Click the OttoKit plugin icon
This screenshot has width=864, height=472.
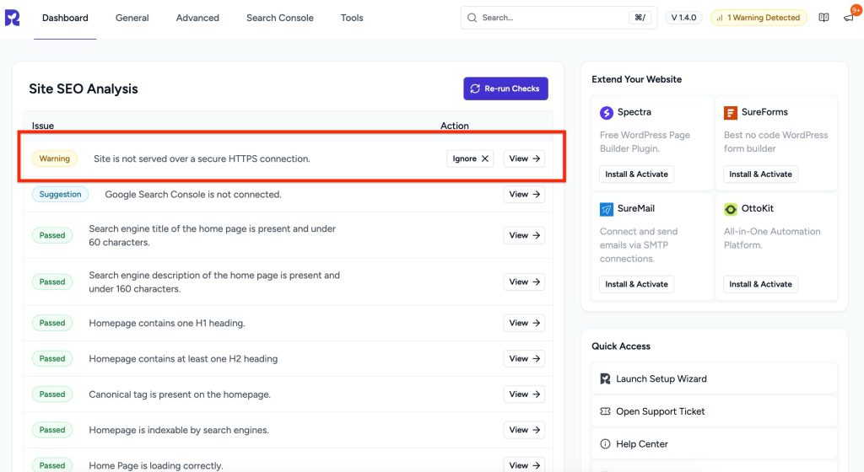click(x=731, y=209)
